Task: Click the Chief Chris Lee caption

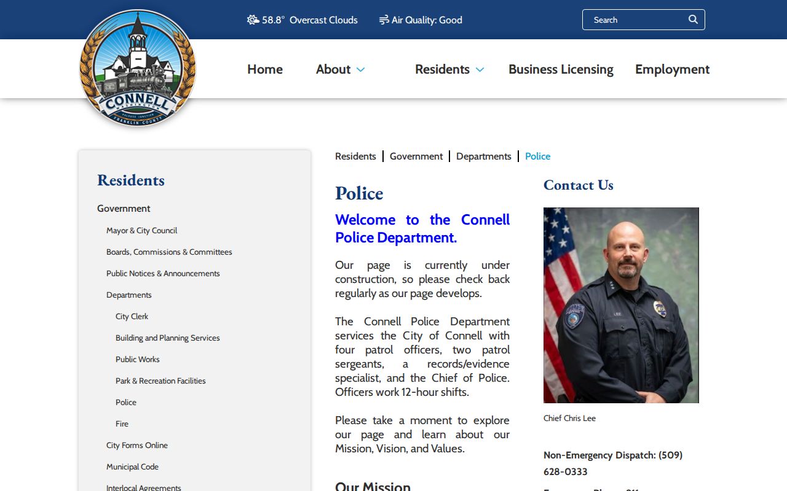Action: pos(569,419)
